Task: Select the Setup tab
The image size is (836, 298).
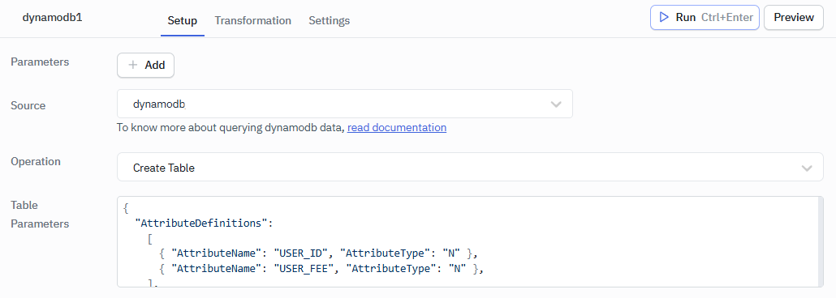Action: point(183,21)
